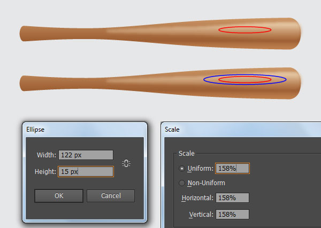This screenshot has height=228, width=321.
Task: Click the Height label in Ellipse dialog
Action: click(x=45, y=172)
